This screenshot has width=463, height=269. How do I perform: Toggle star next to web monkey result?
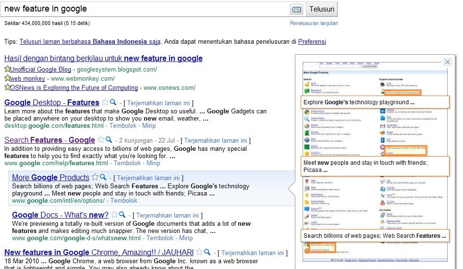pyautogui.click(x=7, y=78)
